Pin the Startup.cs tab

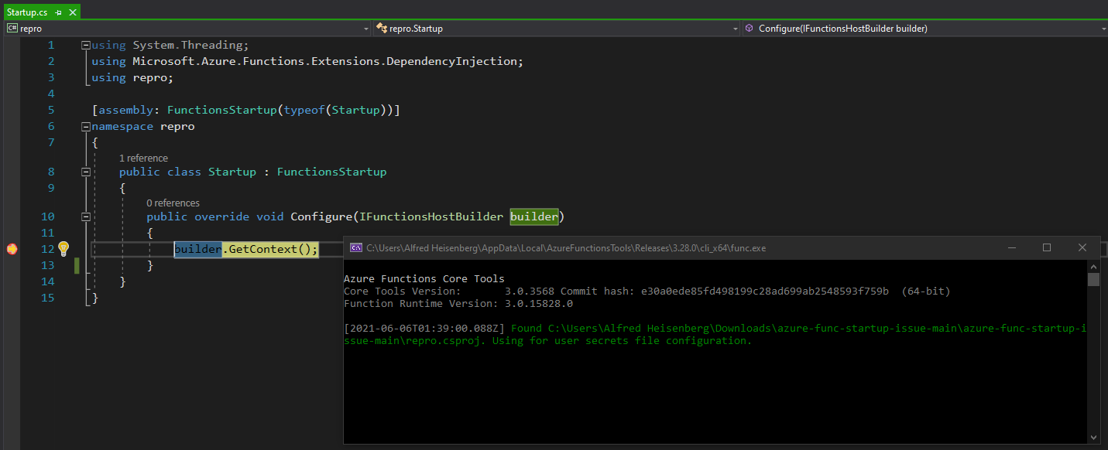pos(58,12)
